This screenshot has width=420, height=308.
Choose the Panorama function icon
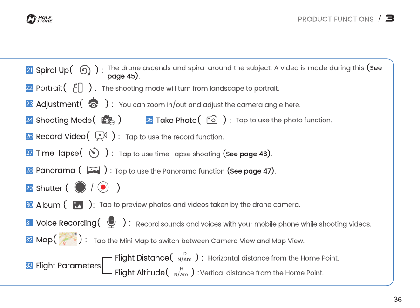point(93,170)
